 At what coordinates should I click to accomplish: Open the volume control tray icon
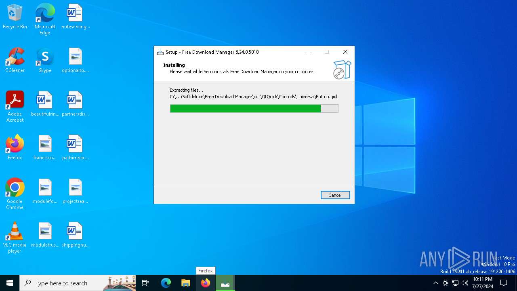[x=465, y=283]
